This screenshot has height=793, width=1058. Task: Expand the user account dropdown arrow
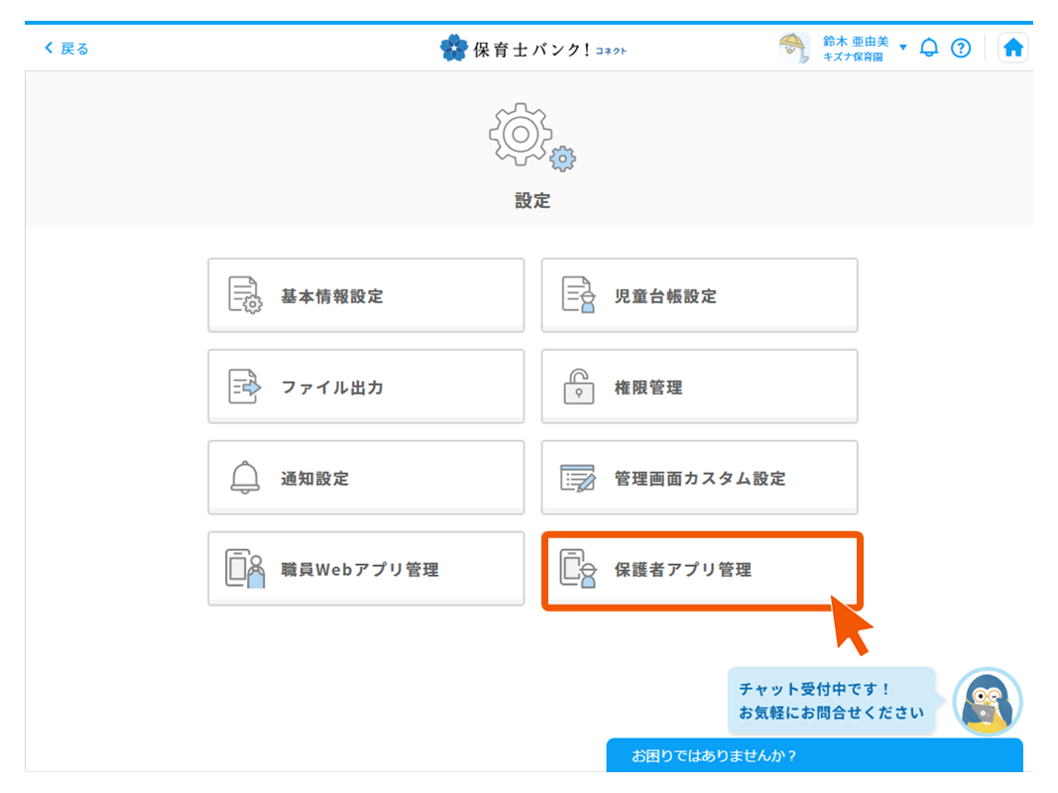[902, 48]
